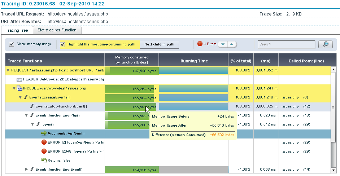This screenshot has height=176, width=340.
Task: Select the Tracing Tree tab
Action: (17, 30)
